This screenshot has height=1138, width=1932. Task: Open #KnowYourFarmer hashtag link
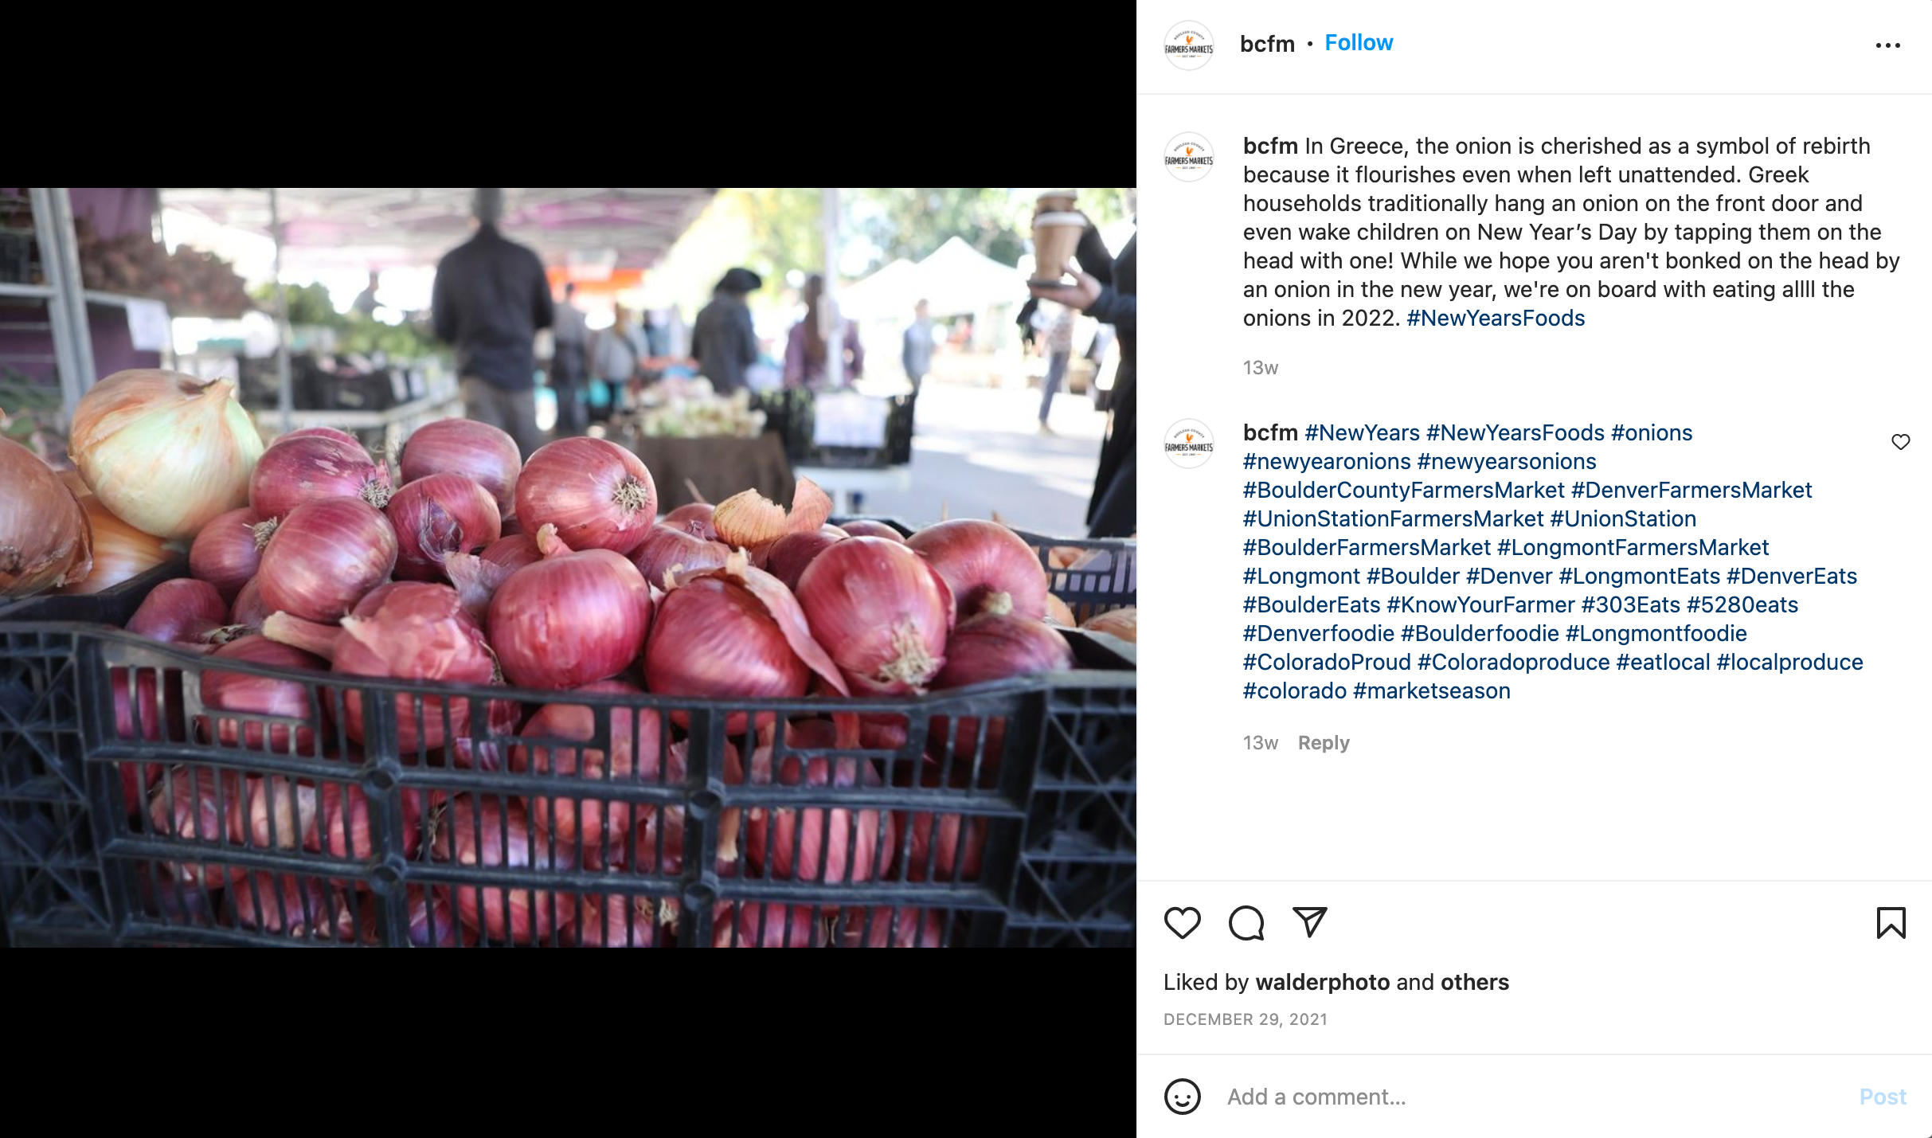click(1480, 605)
